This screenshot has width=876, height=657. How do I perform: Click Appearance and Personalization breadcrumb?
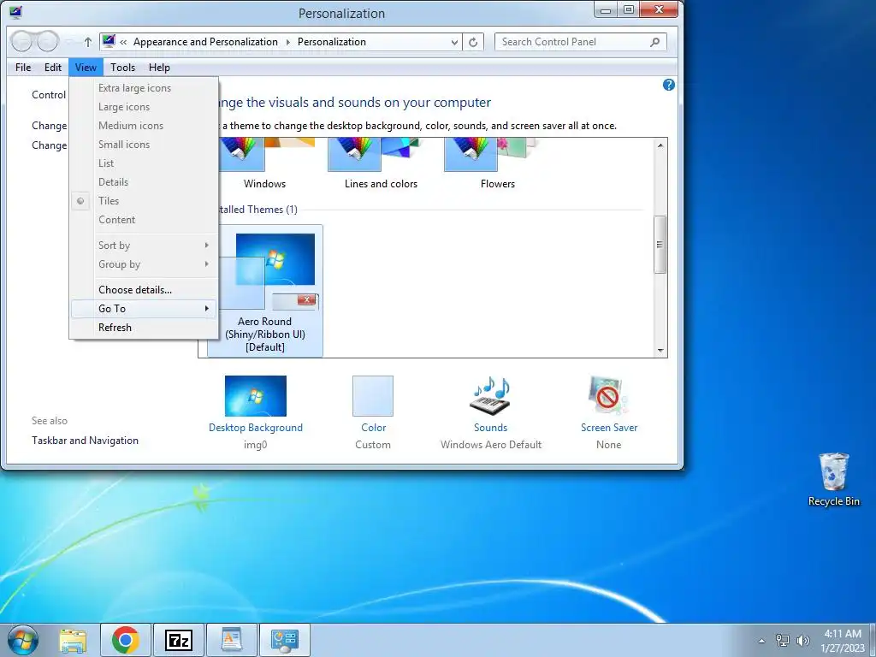(205, 42)
